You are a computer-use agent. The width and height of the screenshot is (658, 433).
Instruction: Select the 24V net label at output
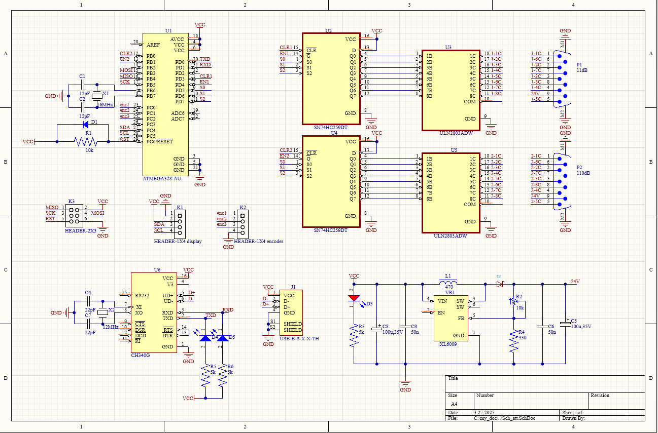[x=575, y=282]
